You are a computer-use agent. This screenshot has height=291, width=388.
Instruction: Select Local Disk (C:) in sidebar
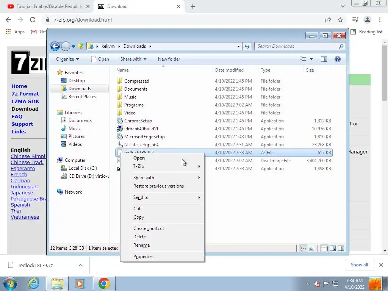pos(83,168)
